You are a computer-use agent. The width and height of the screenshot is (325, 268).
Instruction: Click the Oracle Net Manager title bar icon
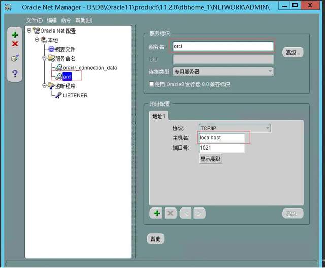pyautogui.click(x=8, y=8)
